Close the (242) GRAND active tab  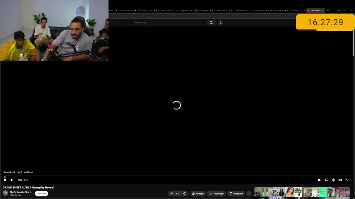[323, 11]
